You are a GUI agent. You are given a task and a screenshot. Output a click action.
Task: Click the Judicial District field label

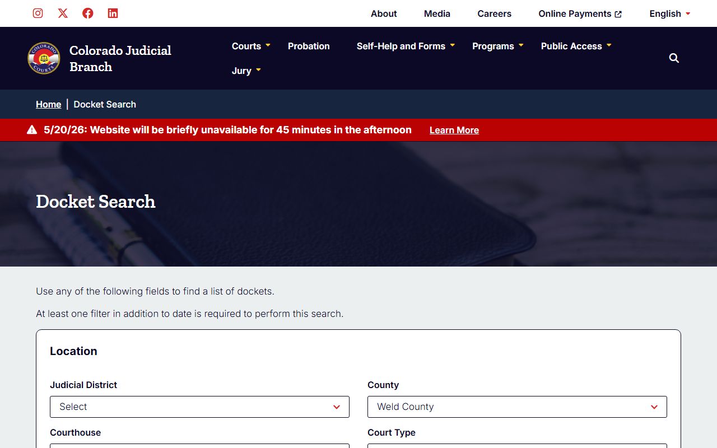[83, 385]
